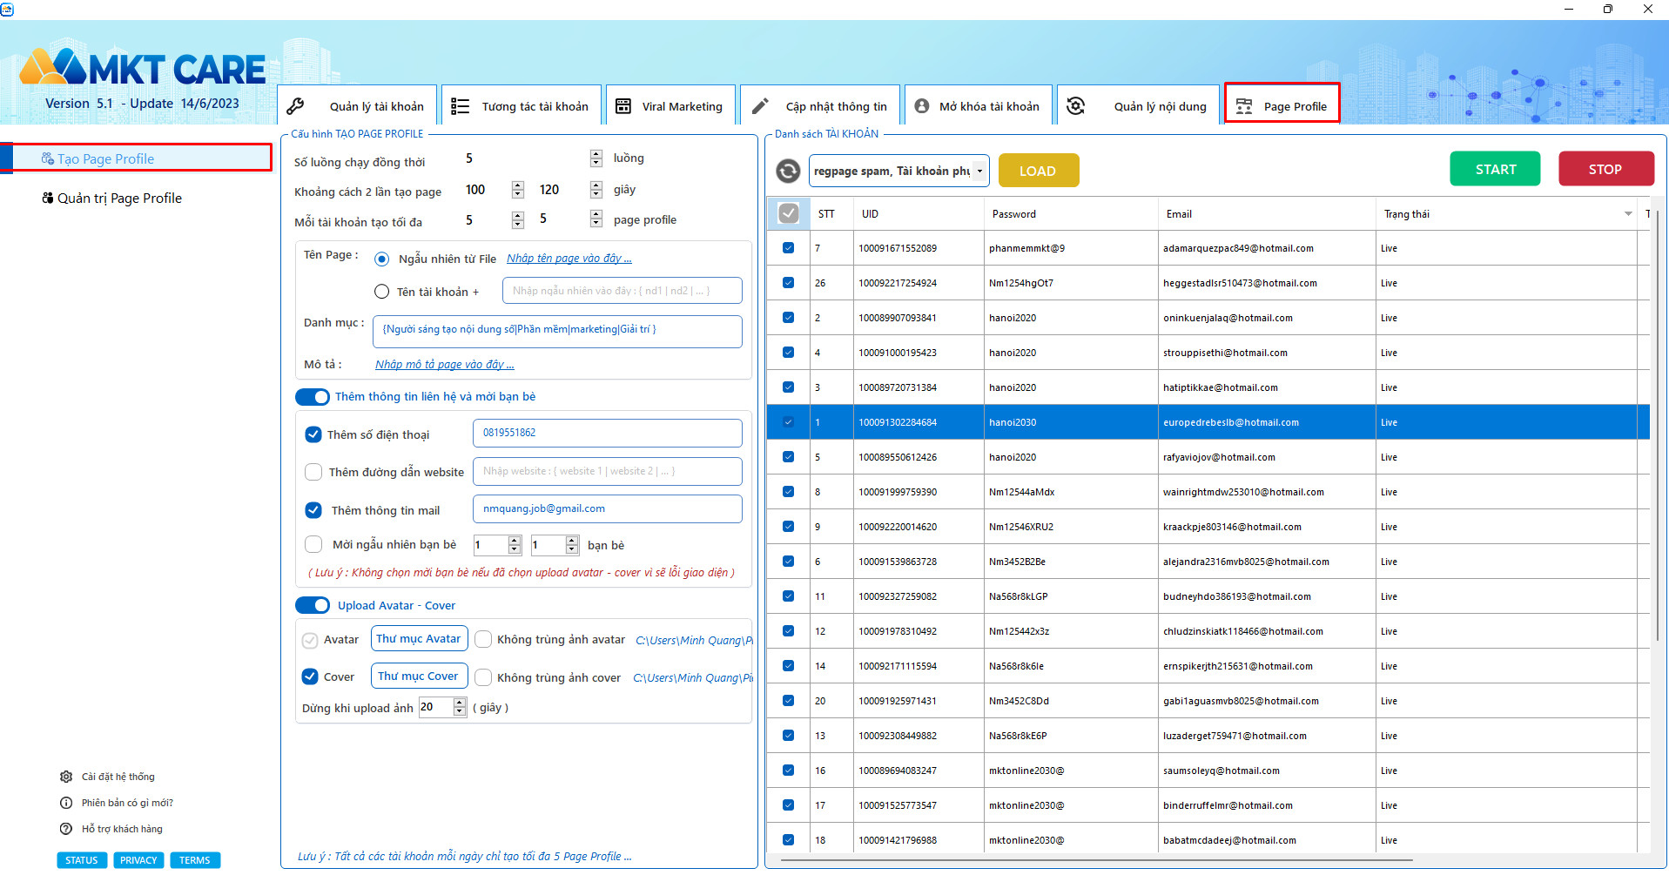
Task: Click stepper of first bạn bè count field
Action: [x=515, y=545]
